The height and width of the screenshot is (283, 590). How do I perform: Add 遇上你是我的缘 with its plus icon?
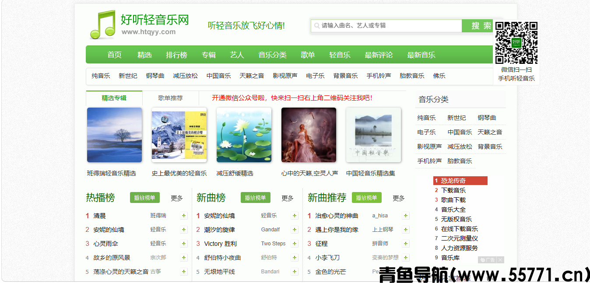(406, 230)
